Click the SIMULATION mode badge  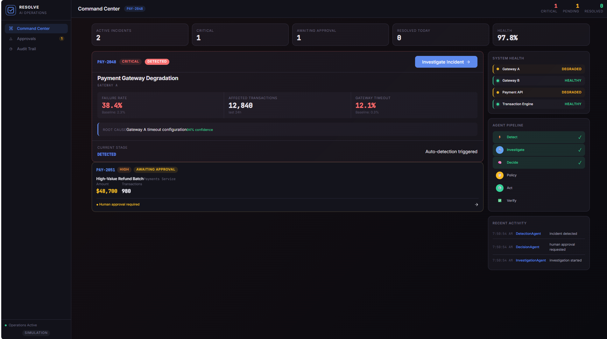coord(36,333)
